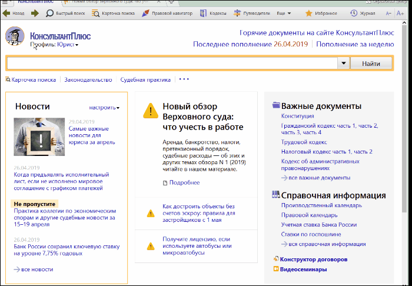Go back with the Назад arrow
Screen dimensions: 412x286
tap(14, 13)
